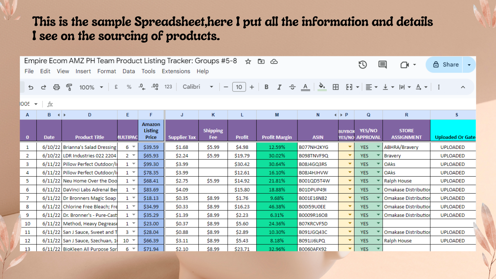This screenshot has height=279, width=496.
Task: Open the zoom 100% dropdown
Action: (91, 87)
